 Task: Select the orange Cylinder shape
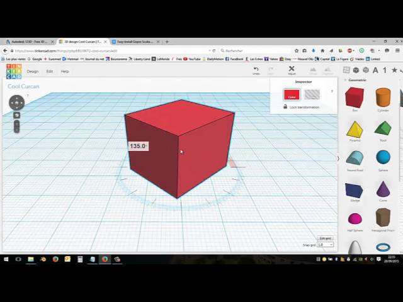383,98
